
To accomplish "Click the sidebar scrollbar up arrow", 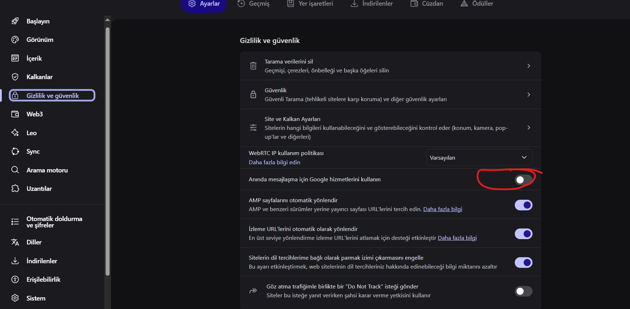I will click(107, 20).
